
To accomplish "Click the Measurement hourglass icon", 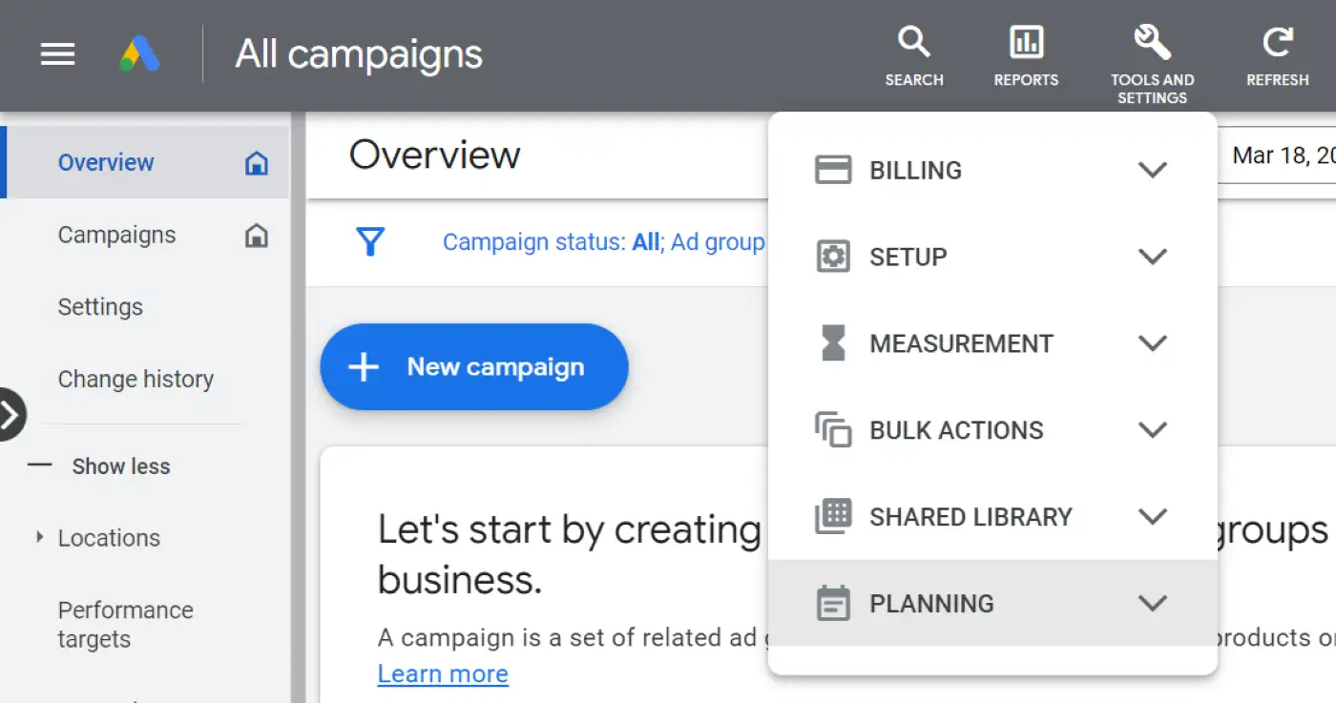I will tap(833, 343).
